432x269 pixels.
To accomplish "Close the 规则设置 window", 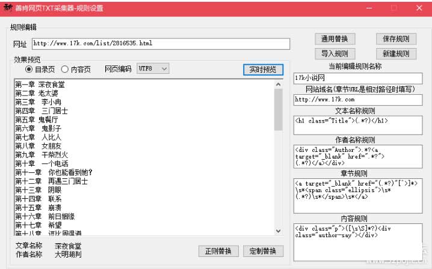I will coord(419,8).
